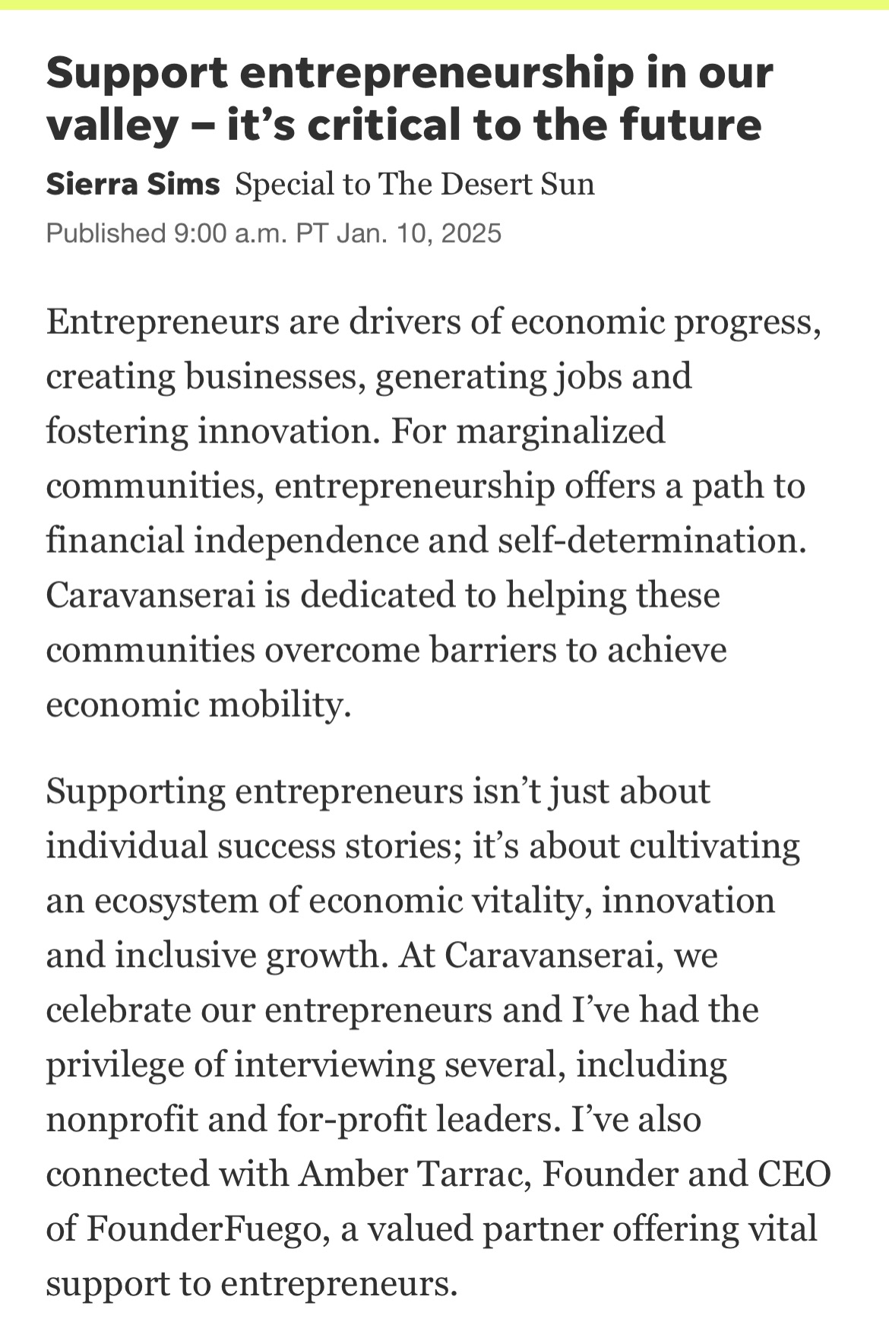Click the phrase "inclusive growth"
889x1325 pixels.
[x=247, y=956]
